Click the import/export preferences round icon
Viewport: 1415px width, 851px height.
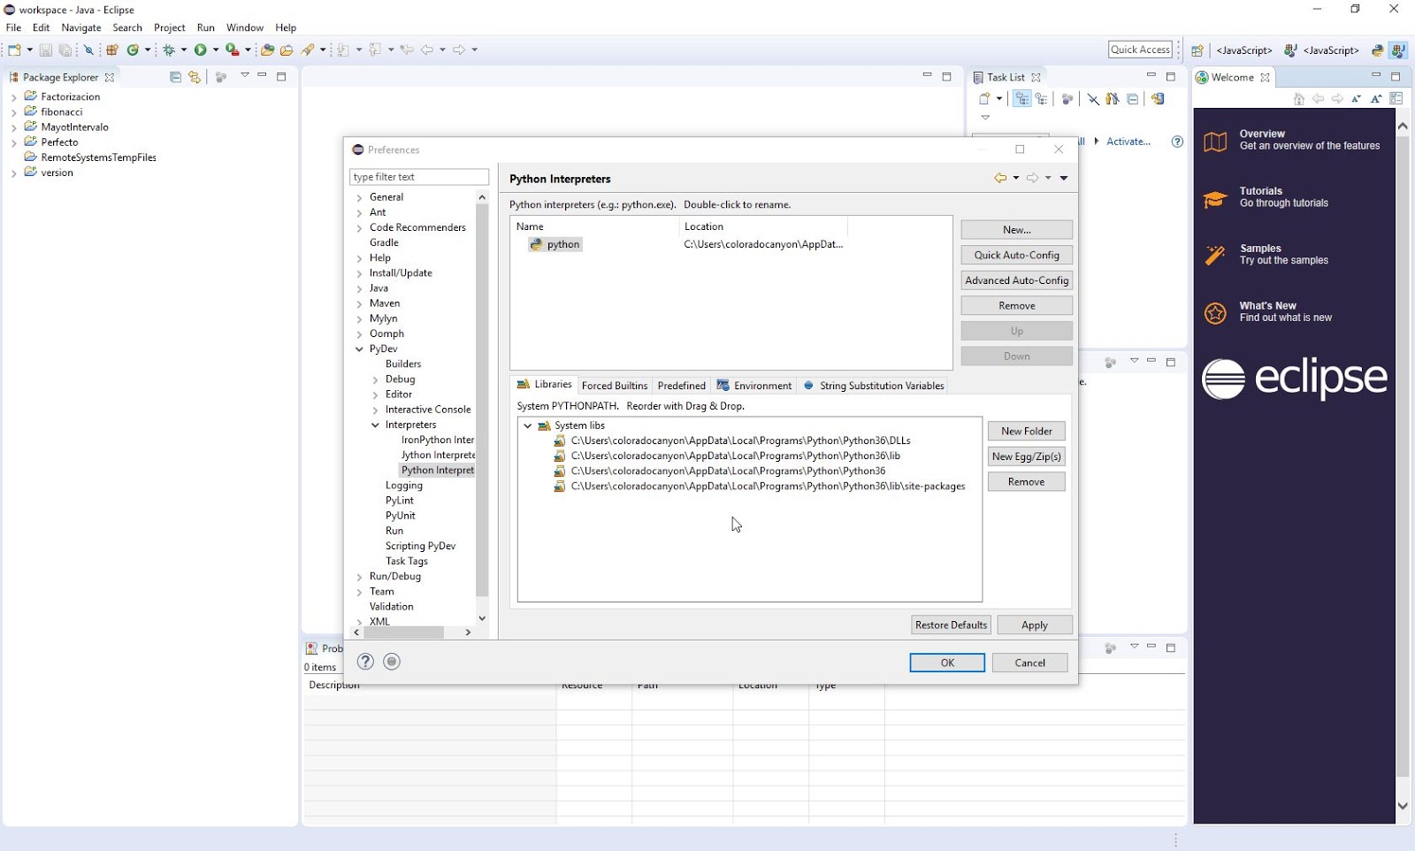[x=392, y=662]
